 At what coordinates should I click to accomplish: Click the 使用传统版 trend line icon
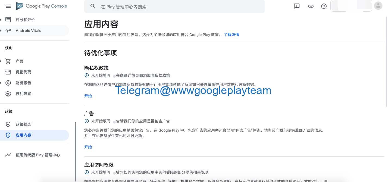click(8, 155)
